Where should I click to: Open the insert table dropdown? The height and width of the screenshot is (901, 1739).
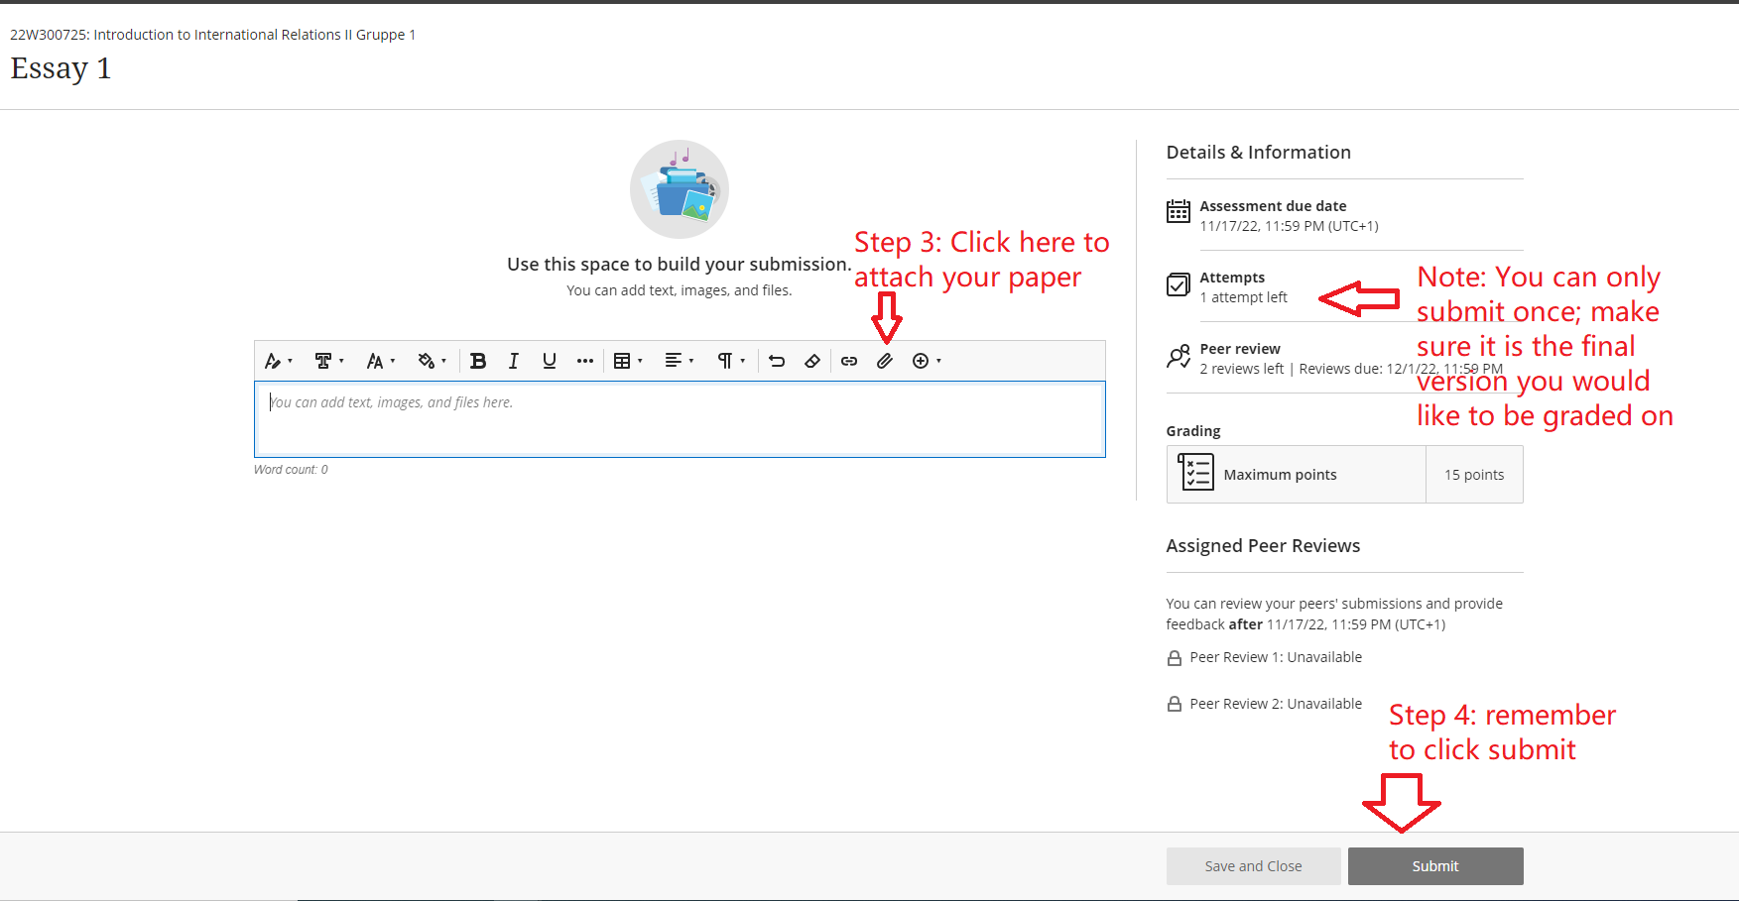628,361
